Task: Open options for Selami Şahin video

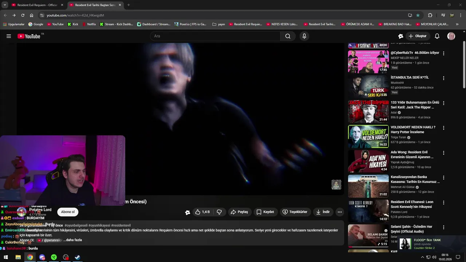Action: (443, 227)
